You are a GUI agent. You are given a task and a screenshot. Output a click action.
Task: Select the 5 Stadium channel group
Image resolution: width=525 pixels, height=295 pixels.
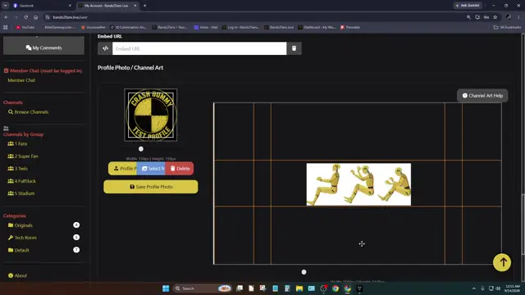pos(21,193)
